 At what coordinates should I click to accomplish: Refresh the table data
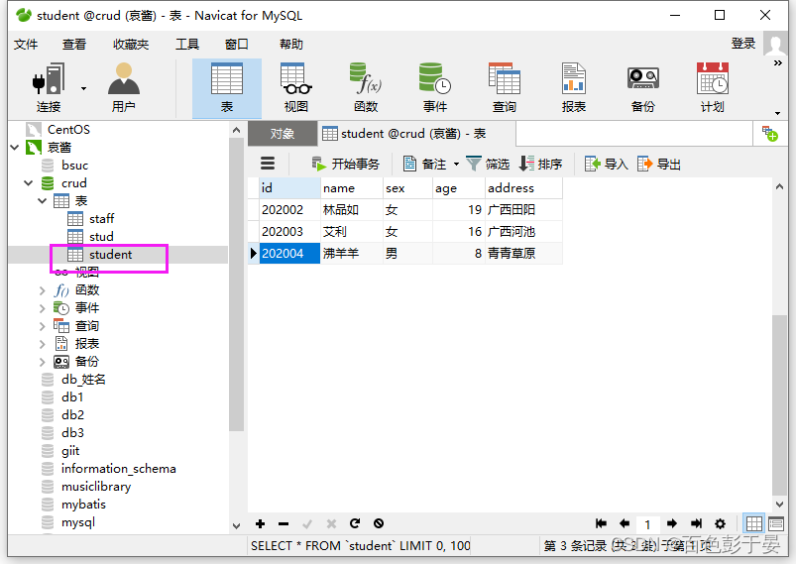point(355,523)
